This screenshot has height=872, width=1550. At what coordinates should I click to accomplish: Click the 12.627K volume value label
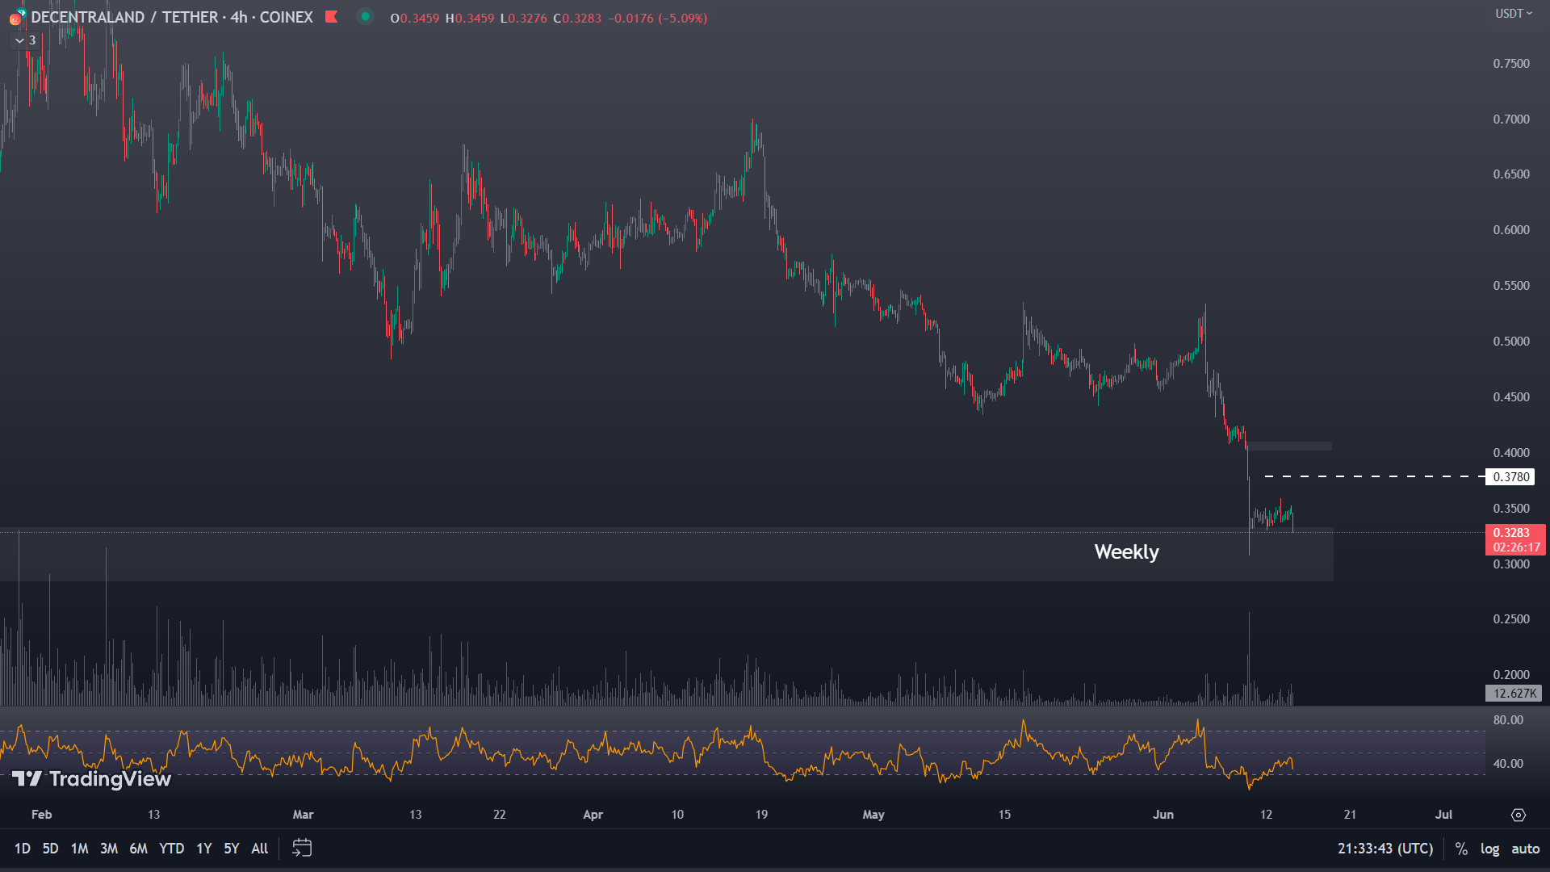1514,694
